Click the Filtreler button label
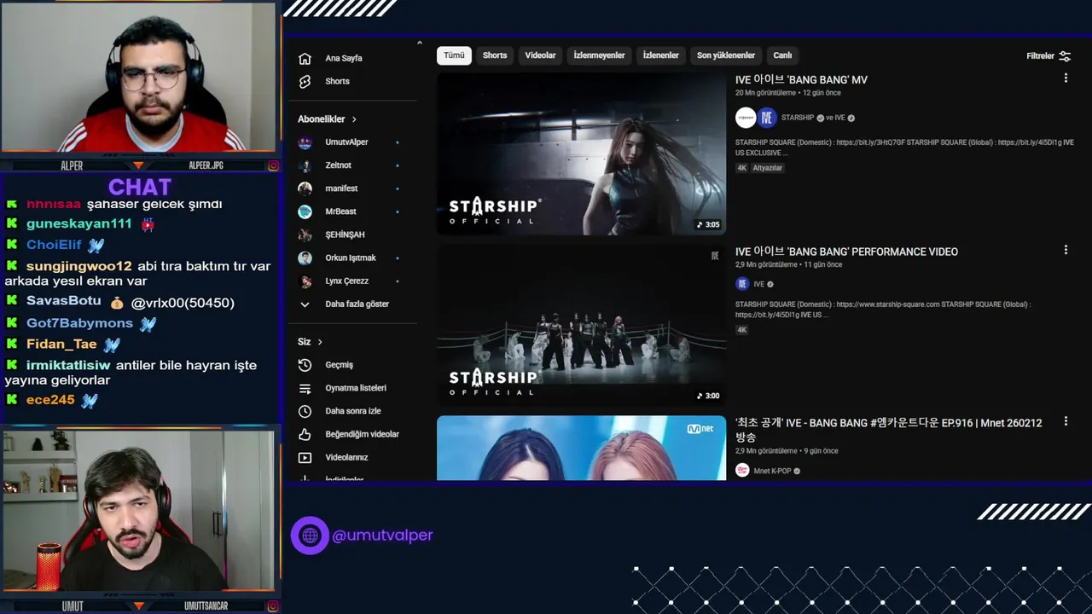The image size is (1092, 614). point(1040,56)
